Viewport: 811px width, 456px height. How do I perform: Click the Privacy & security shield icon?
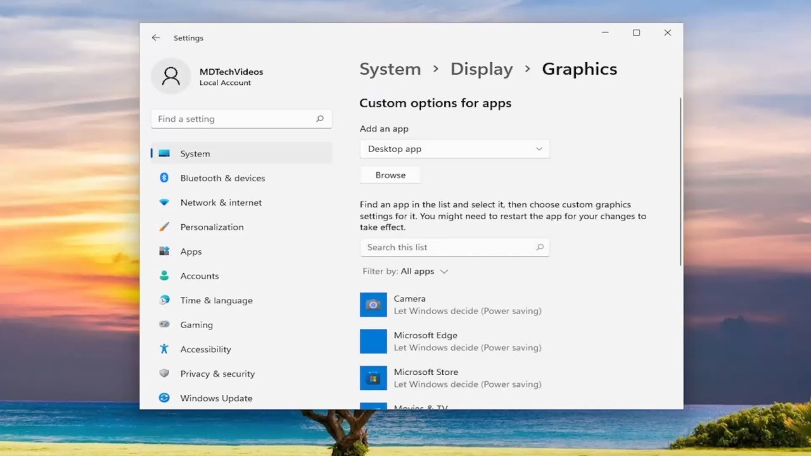164,374
